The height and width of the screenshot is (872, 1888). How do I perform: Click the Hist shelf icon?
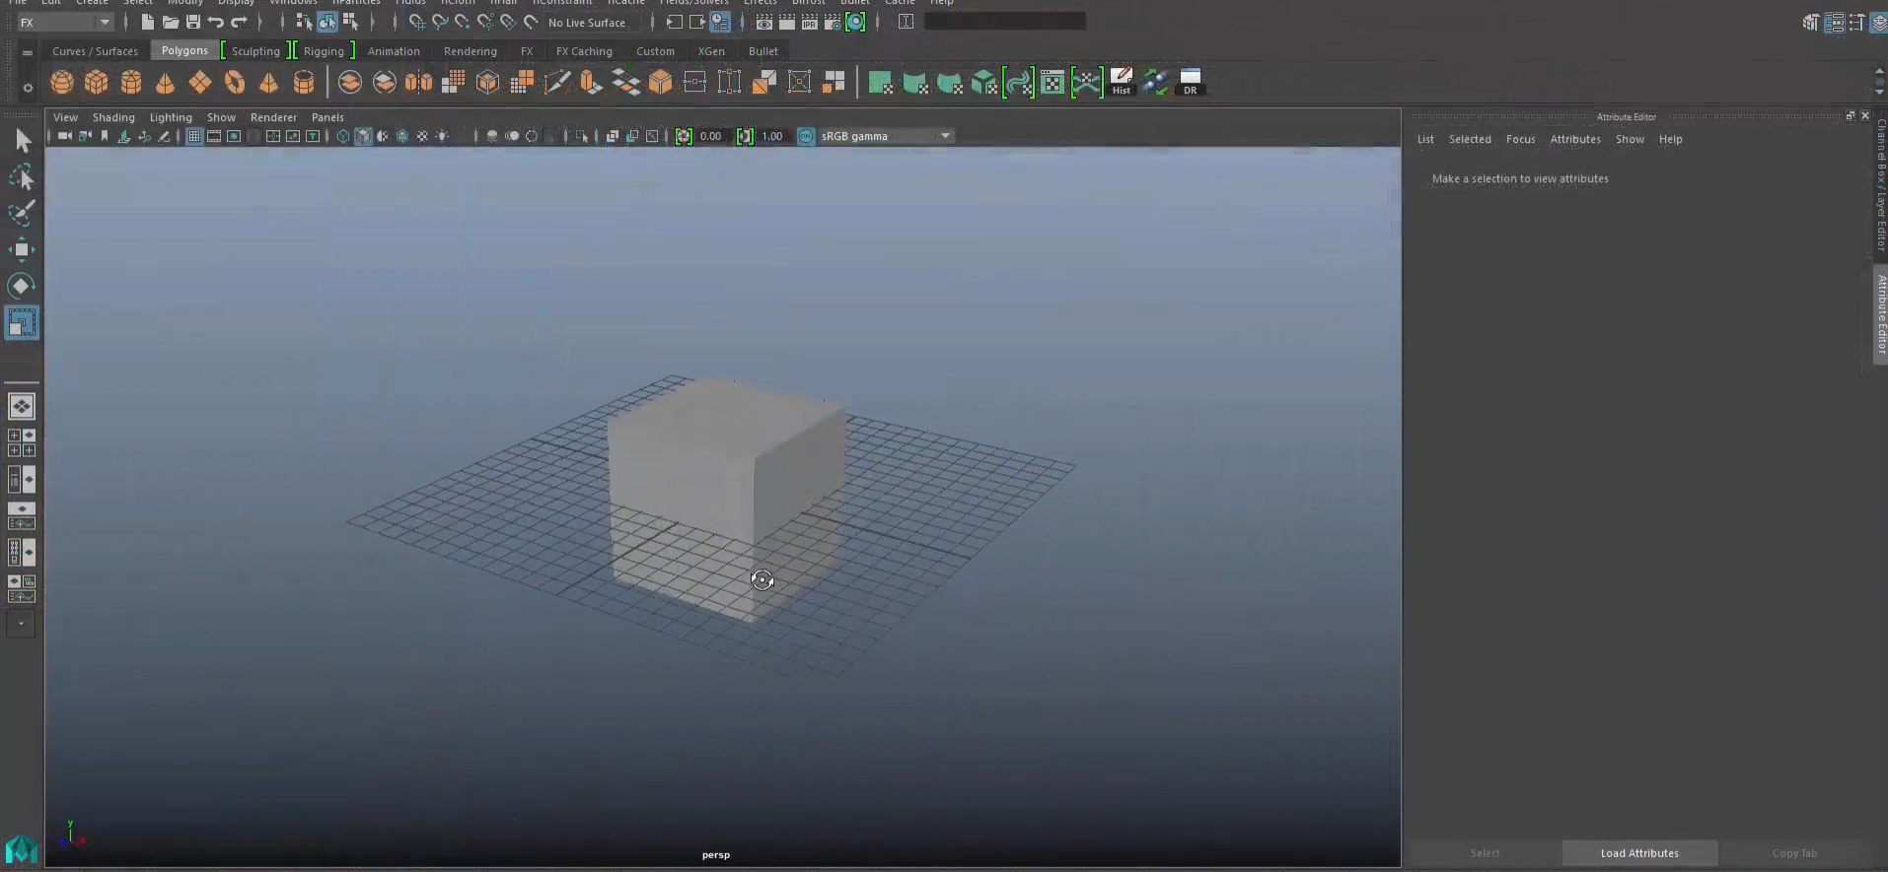(x=1121, y=82)
